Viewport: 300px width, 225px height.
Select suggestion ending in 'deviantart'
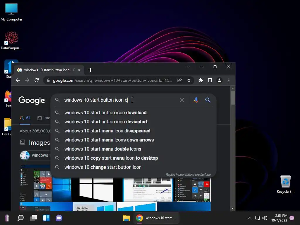pos(134,122)
